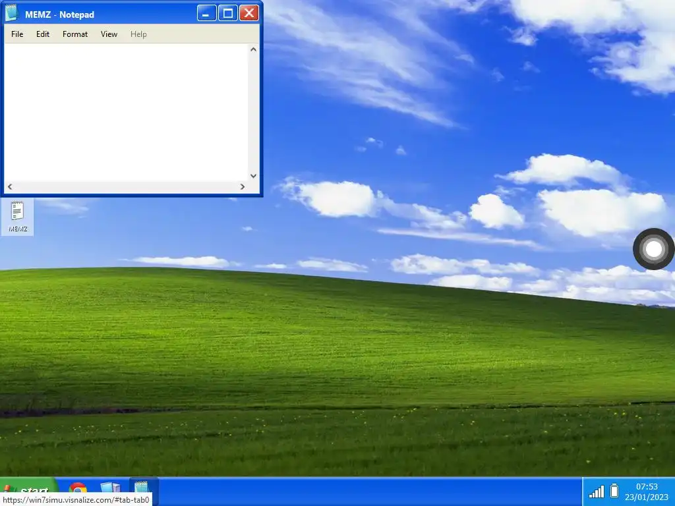Image resolution: width=675 pixels, height=506 pixels.
Task: Click the date 23/01/2023
Action: point(647,497)
